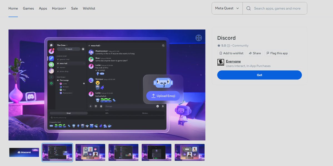
Task: Switch to the Apps tab
Action: tap(43, 8)
